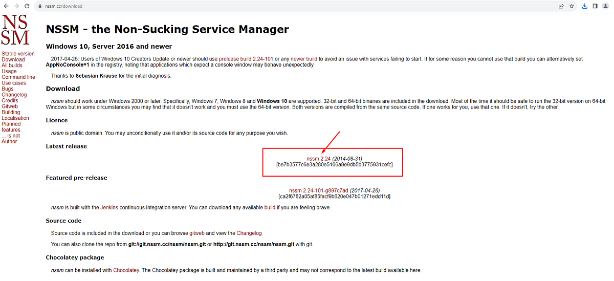Open the Localisation page in the sidebar
The image size is (614, 281).
[15, 118]
